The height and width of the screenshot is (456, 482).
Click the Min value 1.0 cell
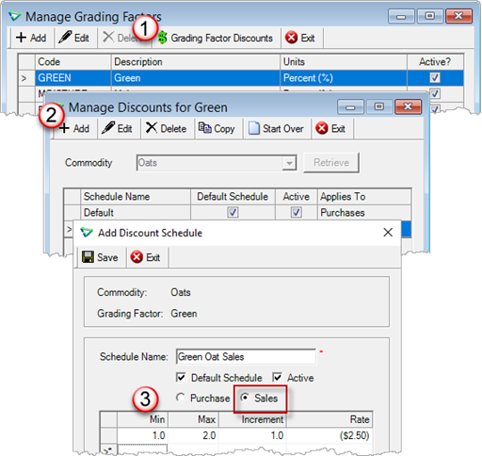(x=142, y=435)
